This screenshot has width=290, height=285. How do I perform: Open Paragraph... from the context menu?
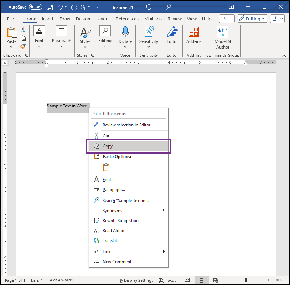[x=129, y=190]
